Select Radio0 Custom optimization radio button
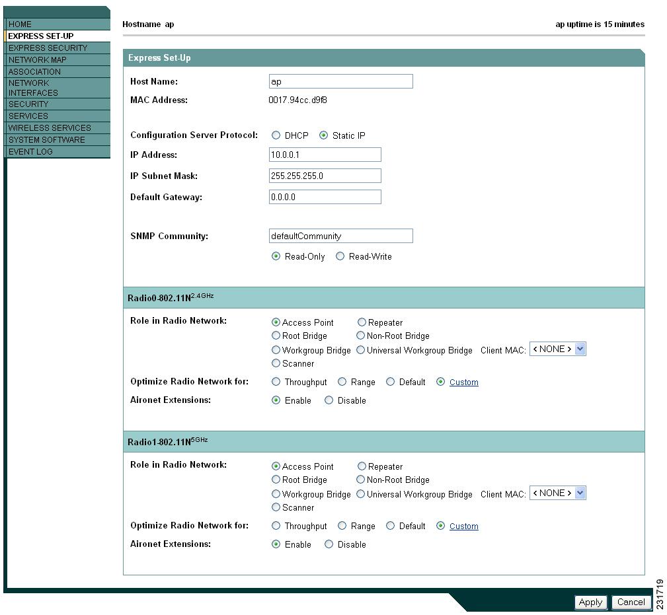Viewport: 667px width, 615px height. click(x=441, y=382)
